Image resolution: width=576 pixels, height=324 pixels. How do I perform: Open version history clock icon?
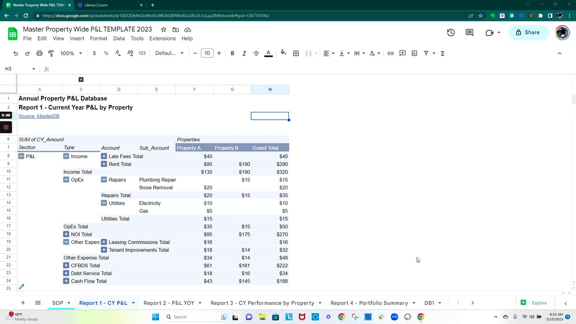451,32
